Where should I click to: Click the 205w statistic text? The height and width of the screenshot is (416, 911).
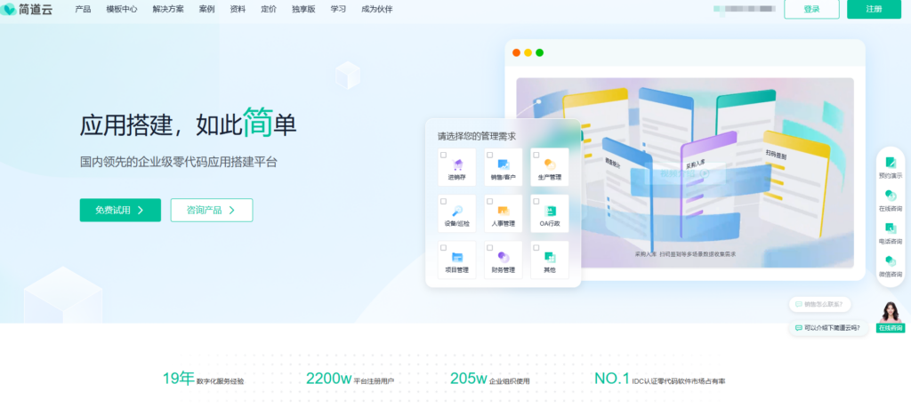click(468, 379)
